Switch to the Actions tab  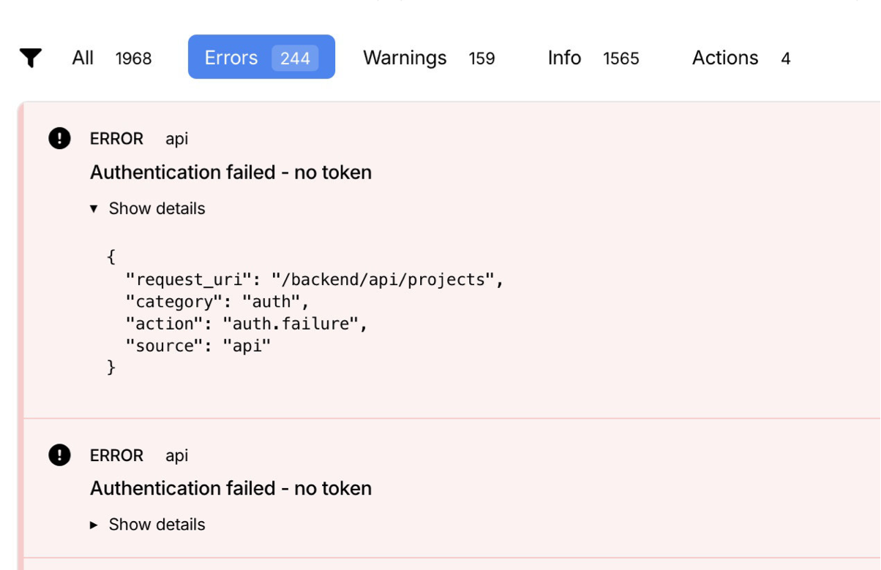point(725,58)
